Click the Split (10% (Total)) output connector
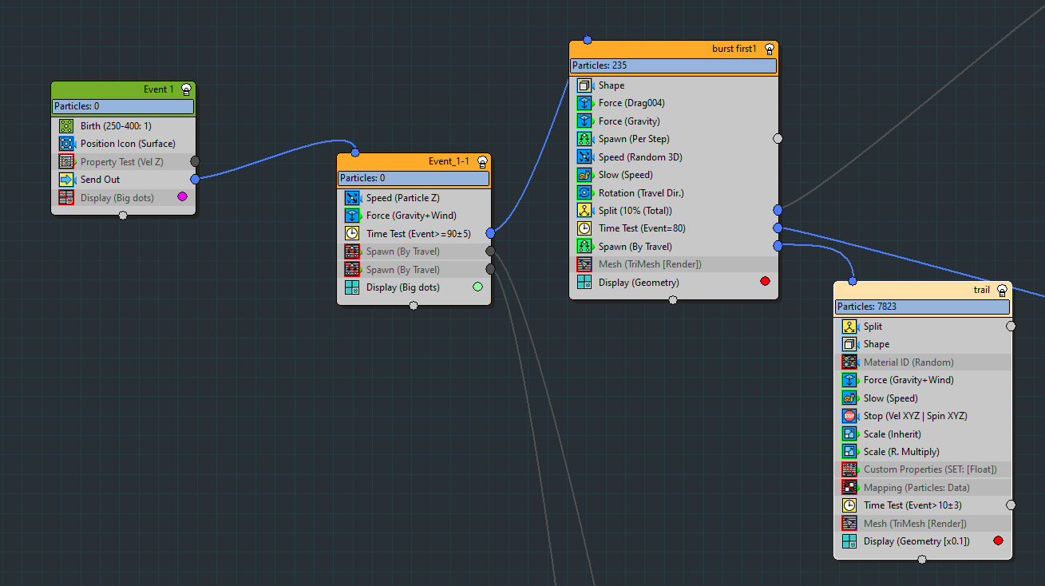 [x=778, y=210]
